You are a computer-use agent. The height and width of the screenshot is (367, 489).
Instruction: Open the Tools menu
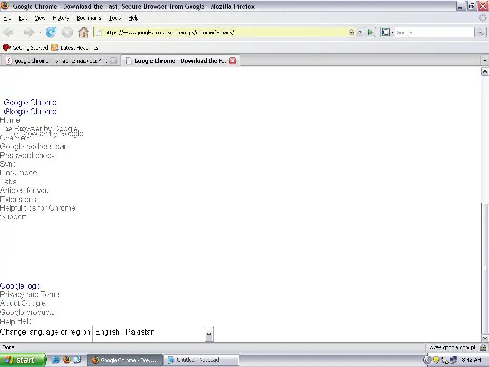pyautogui.click(x=115, y=18)
